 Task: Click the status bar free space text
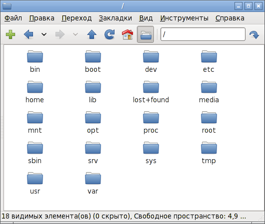(x=190, y=216)
